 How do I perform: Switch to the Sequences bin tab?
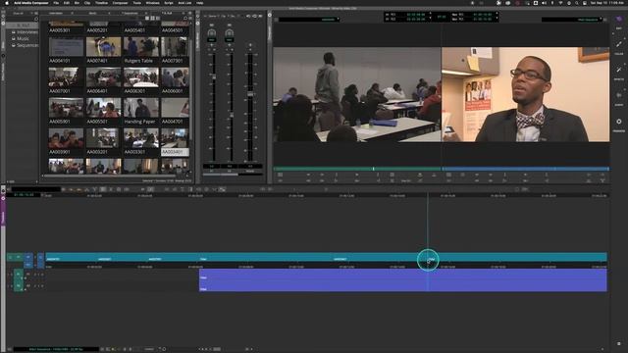tap(131, 13)
